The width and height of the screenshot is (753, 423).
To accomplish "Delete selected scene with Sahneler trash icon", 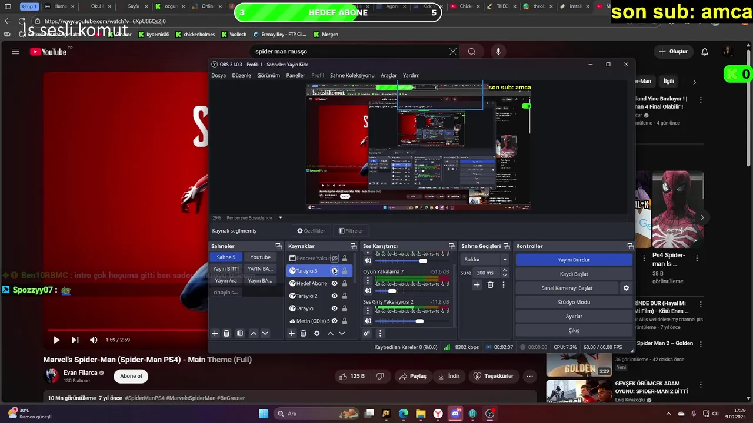I will [226, 333].
